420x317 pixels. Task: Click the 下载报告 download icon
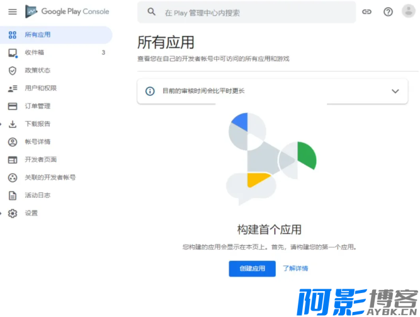(13, 124)
